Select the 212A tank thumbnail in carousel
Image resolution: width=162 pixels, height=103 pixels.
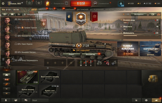(x=28, y=77)
